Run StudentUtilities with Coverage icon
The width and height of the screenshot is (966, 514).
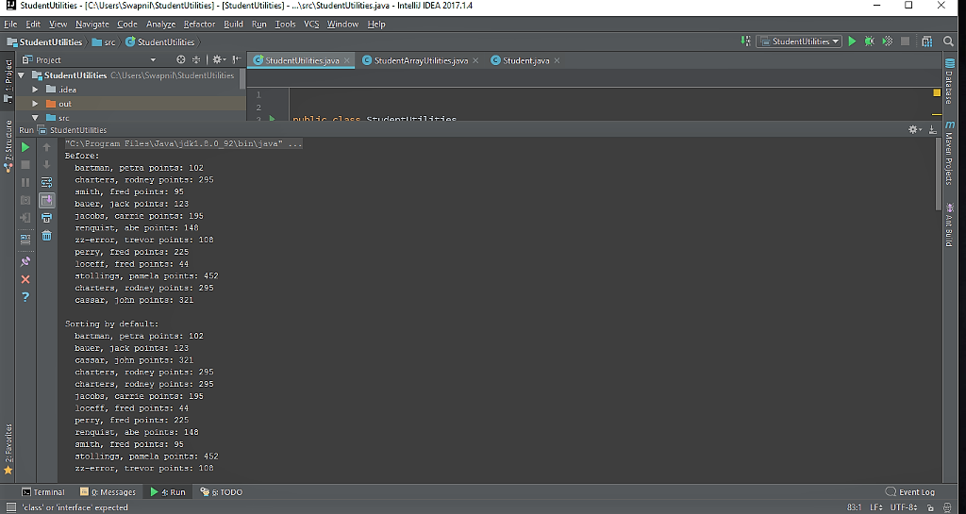tap(887, 41)
